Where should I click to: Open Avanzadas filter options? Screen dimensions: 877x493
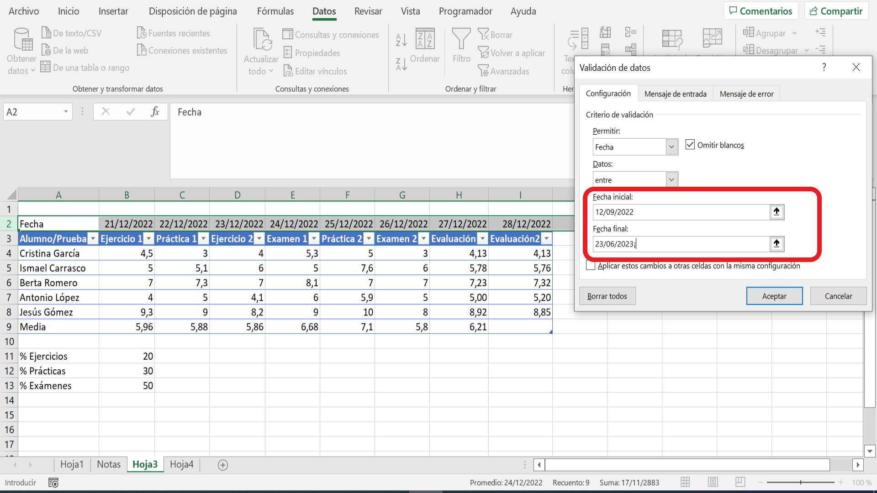(x=503, y=71)
